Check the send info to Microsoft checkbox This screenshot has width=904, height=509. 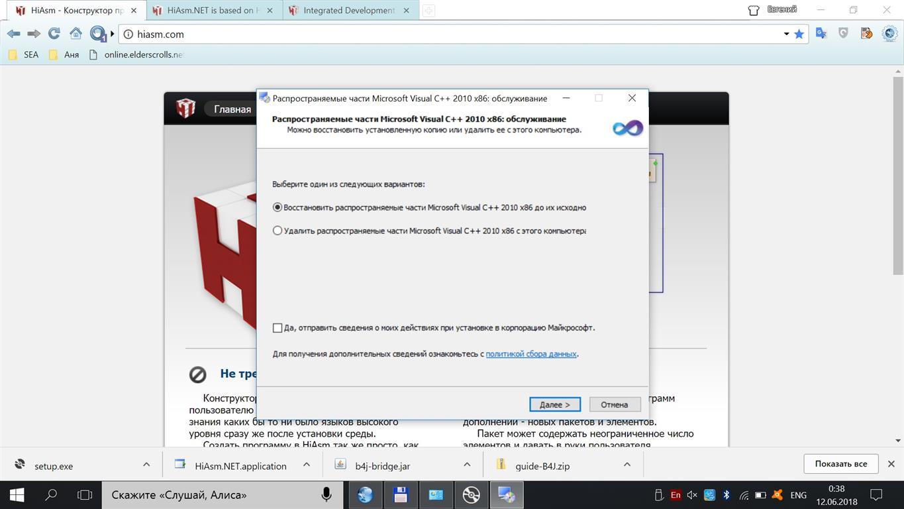point(277,327)
